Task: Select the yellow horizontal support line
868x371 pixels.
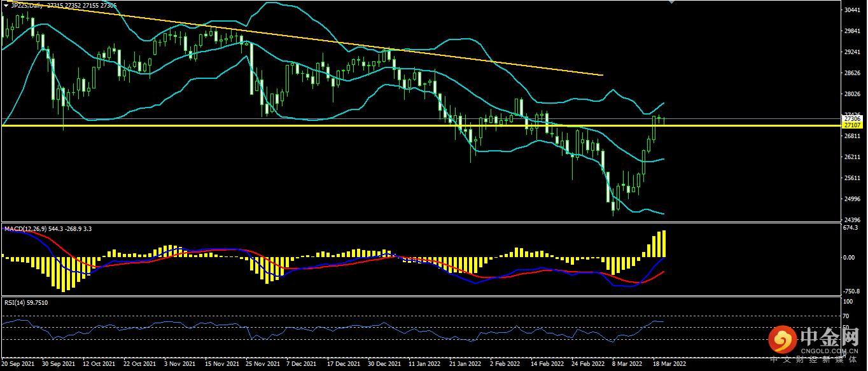Action: click(x=420, y=126)
